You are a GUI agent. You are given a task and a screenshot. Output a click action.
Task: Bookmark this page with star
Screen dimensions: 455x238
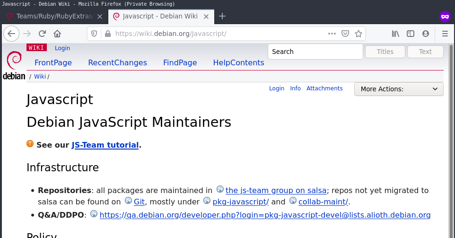pyautogui.click(x=359, y=34)
